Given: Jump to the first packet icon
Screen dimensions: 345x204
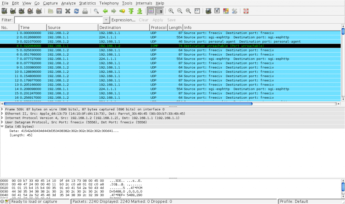Looking at the screenshot, I should click(x=131, y=11).
